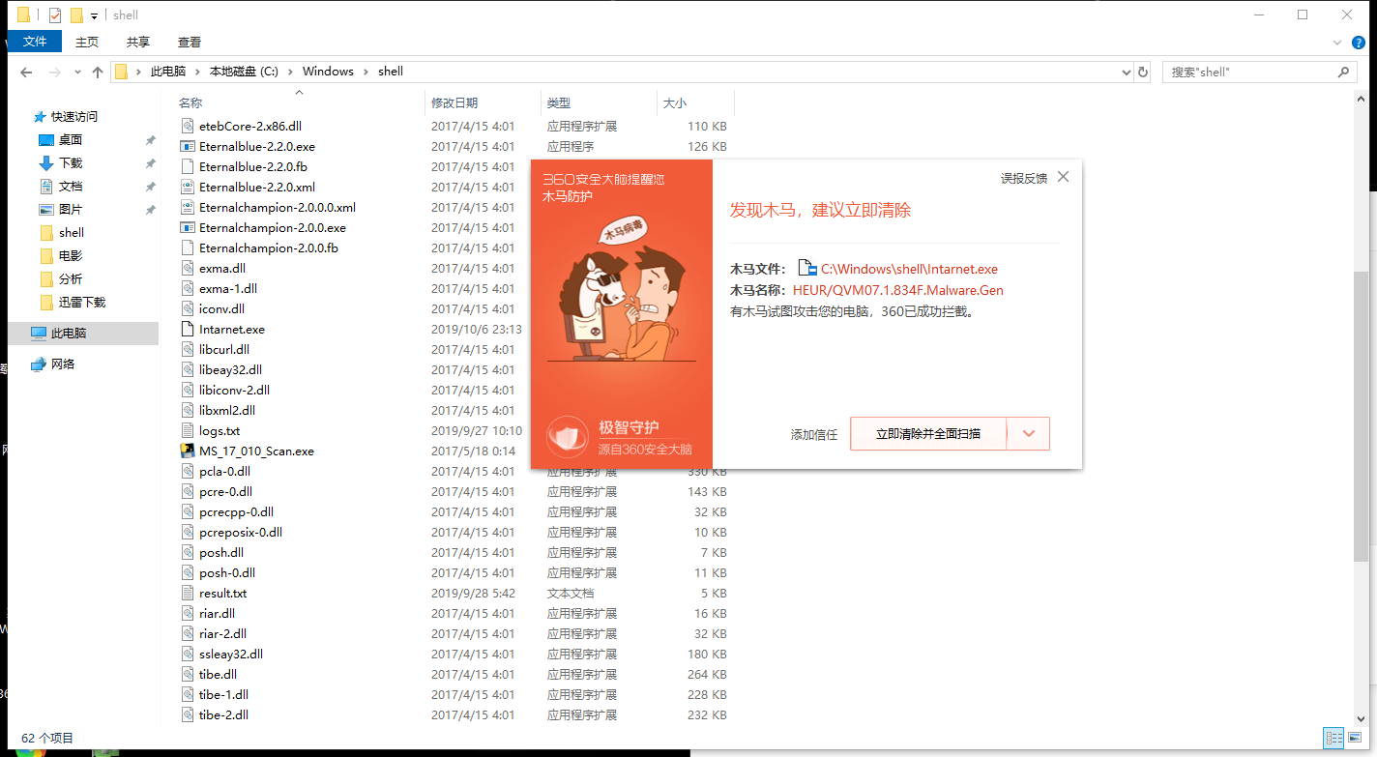Viewport: 1377px width, 757px height.
Task: Select logs.txt file icon
Action: click(189, 430)
